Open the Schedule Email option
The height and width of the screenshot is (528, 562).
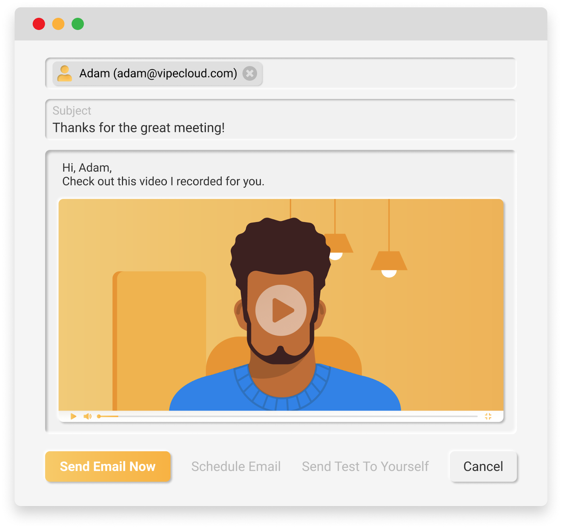point(236,467)
